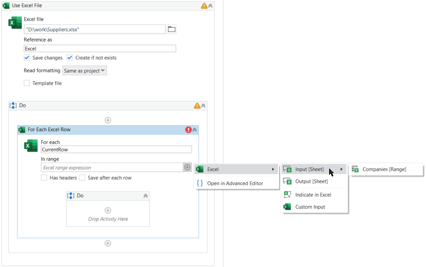Click the add-activity plus button above For Each Excel Row
Viewport: 426px width, 267px height.
click(x=108, y=120)
